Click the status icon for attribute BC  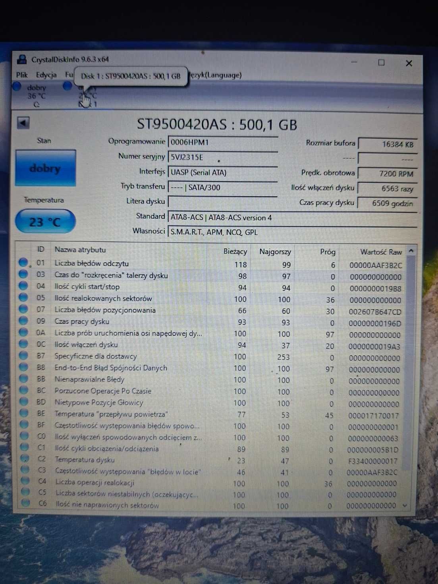click(x=24, y=390)
